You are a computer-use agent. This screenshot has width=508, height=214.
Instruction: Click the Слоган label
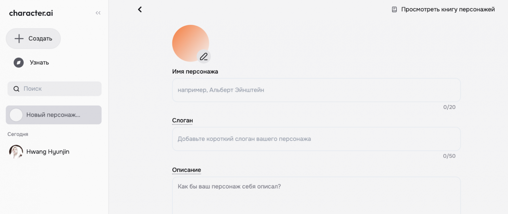[182, 120]
